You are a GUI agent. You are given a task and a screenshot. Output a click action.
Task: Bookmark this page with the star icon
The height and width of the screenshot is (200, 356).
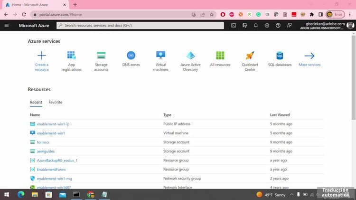click(212, 15)
